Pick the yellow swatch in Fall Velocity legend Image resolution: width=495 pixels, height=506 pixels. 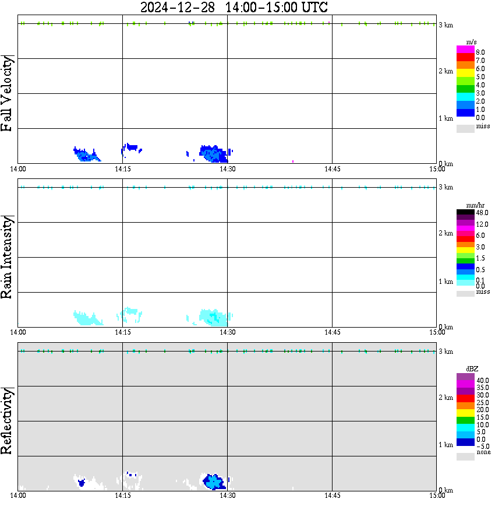pyautogui.click(x=465, y=73)
